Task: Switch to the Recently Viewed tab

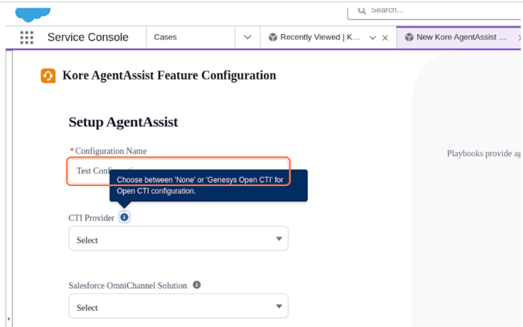Action: coord(319,37)
